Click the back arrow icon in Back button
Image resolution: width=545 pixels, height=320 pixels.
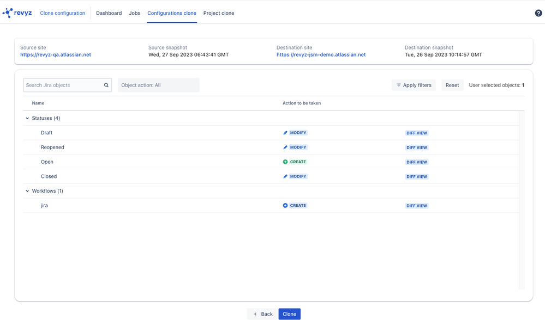(255, 314)
